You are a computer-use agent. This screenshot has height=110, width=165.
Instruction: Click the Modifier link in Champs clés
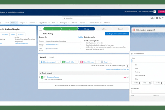coord(80,37)
